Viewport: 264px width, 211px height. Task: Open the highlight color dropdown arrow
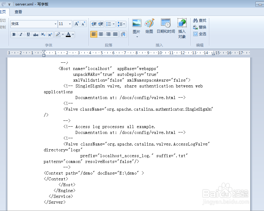click(x=63, y=35)
